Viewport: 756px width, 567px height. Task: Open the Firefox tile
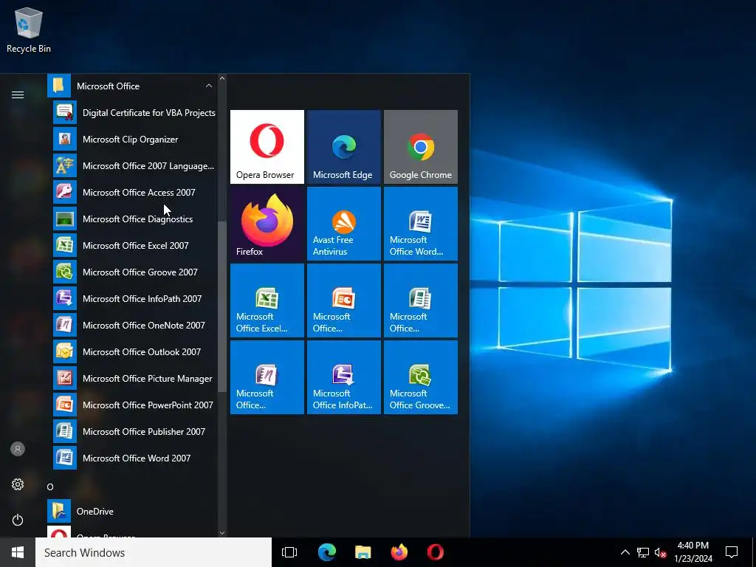tap(267, 224)
